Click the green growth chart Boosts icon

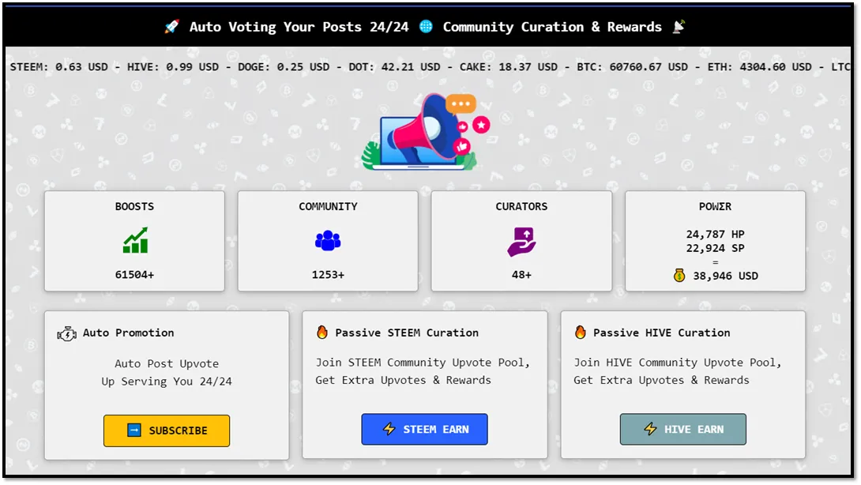pos(135,240)
